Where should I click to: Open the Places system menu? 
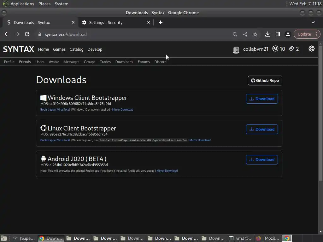[44, 4]
